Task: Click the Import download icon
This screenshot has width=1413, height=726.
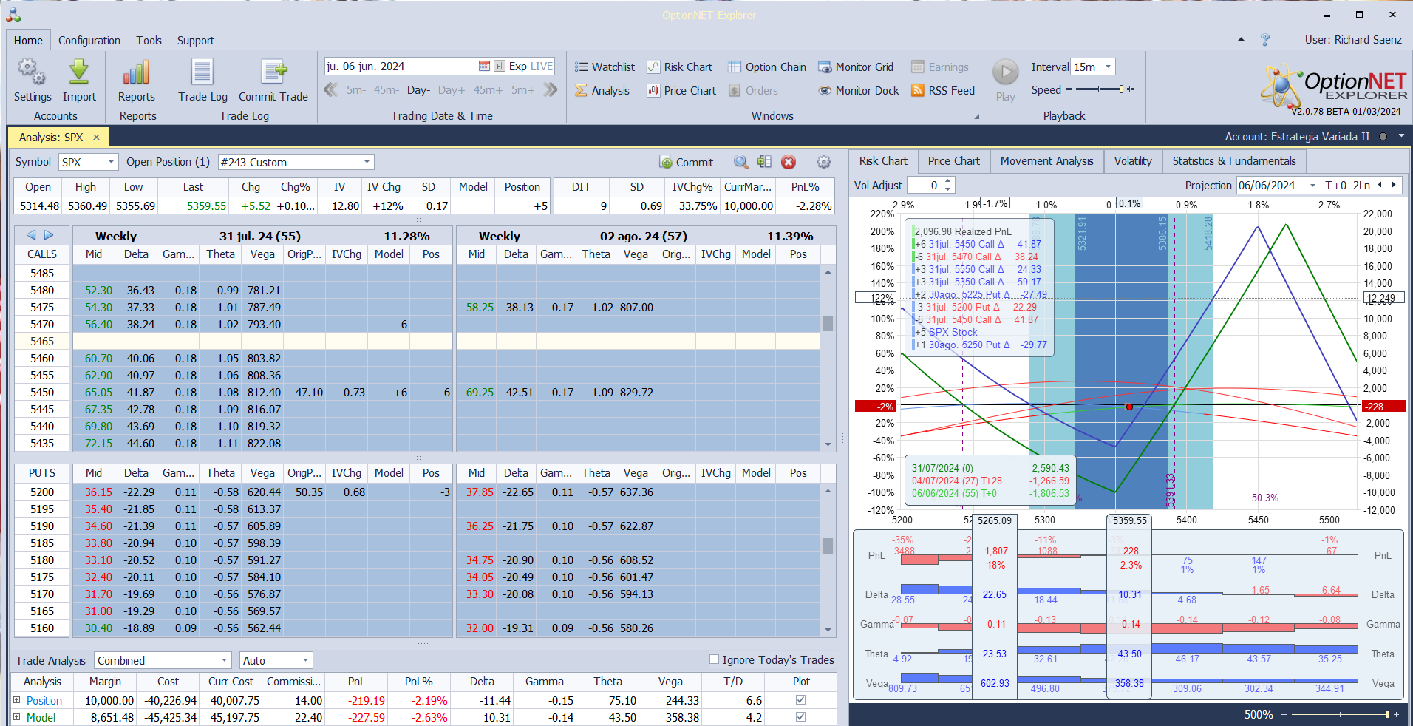Action: (x=79, y=72)
